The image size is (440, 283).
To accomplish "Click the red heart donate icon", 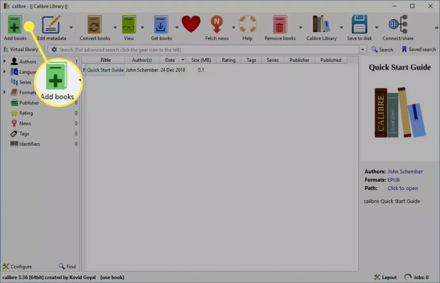I will [x=191, y=24].
